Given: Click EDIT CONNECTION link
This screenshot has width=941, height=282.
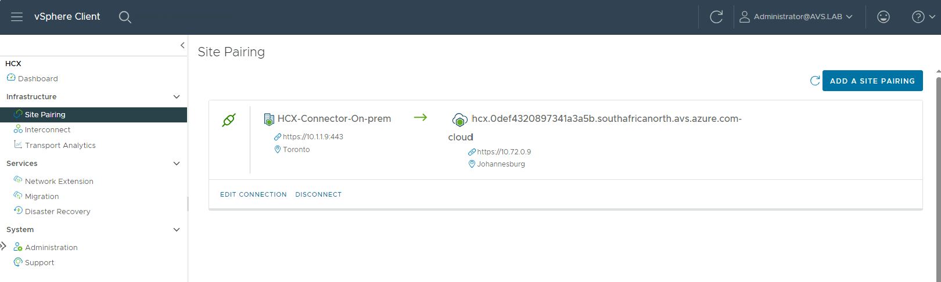Looking at the screenshot, I should coord(253,194).
